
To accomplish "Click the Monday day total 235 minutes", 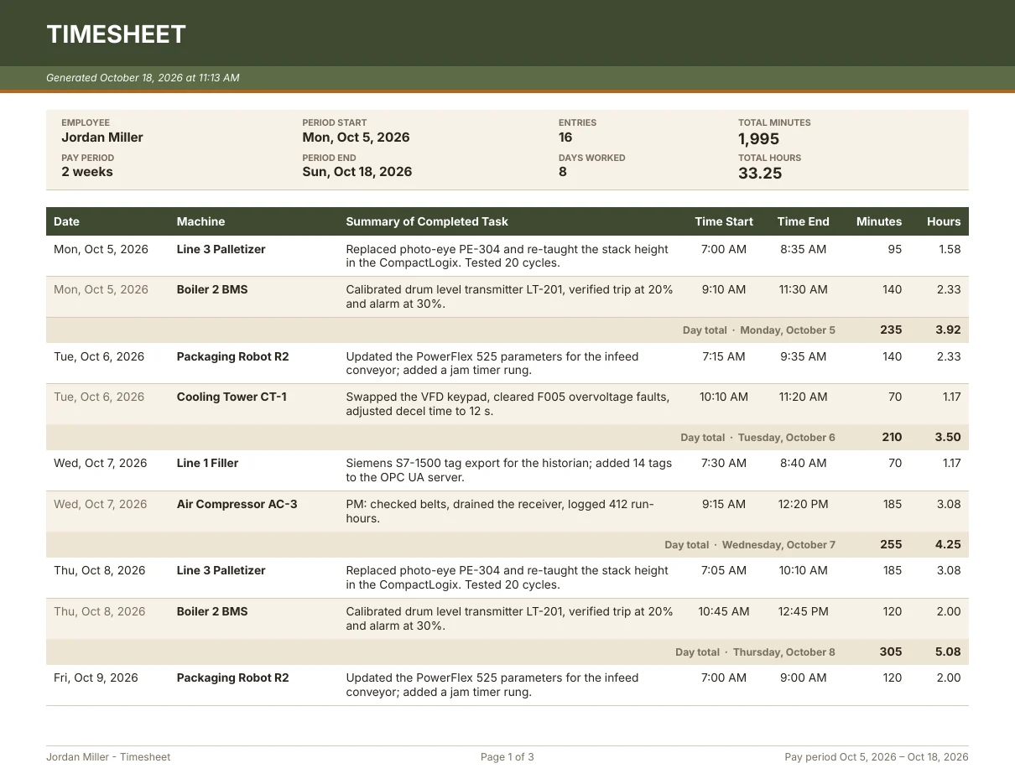I will (x=891, y=330).
